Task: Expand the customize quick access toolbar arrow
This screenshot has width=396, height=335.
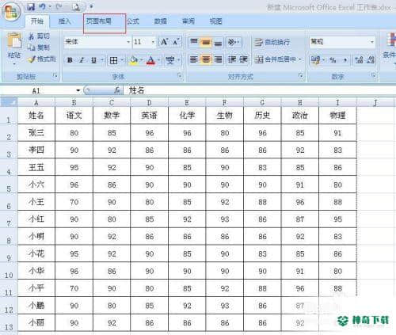Action: (x=91, y=6)
